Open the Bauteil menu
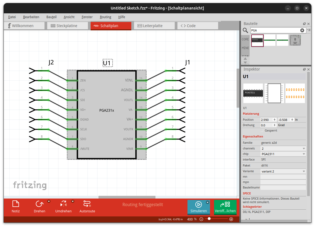Screen dimensions: 315x227 [x=52, y=17]
